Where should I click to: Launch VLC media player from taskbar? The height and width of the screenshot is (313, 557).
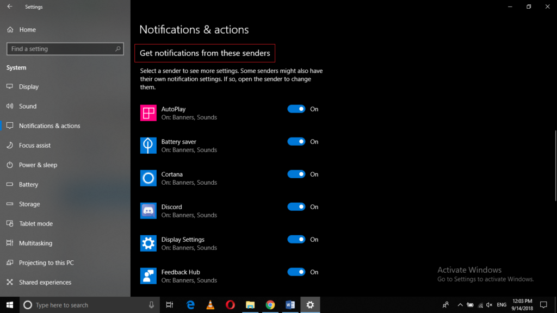click(211, 305)
